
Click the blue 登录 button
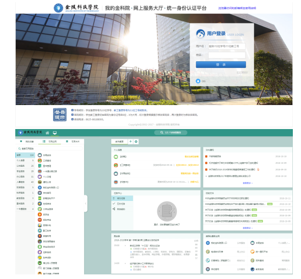tap(221, 65)
